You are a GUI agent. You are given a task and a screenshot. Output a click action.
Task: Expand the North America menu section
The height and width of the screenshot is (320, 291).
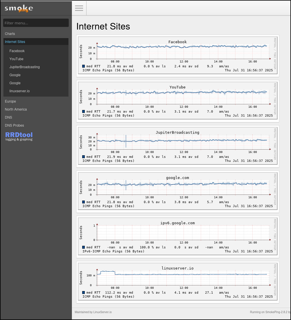click(x=16, y=109)
